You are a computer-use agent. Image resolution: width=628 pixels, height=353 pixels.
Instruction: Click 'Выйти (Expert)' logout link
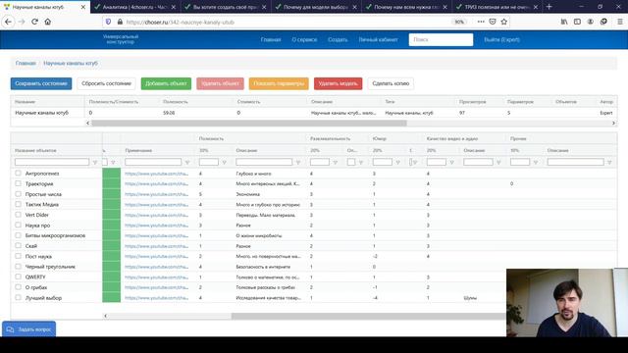point(501,39)
